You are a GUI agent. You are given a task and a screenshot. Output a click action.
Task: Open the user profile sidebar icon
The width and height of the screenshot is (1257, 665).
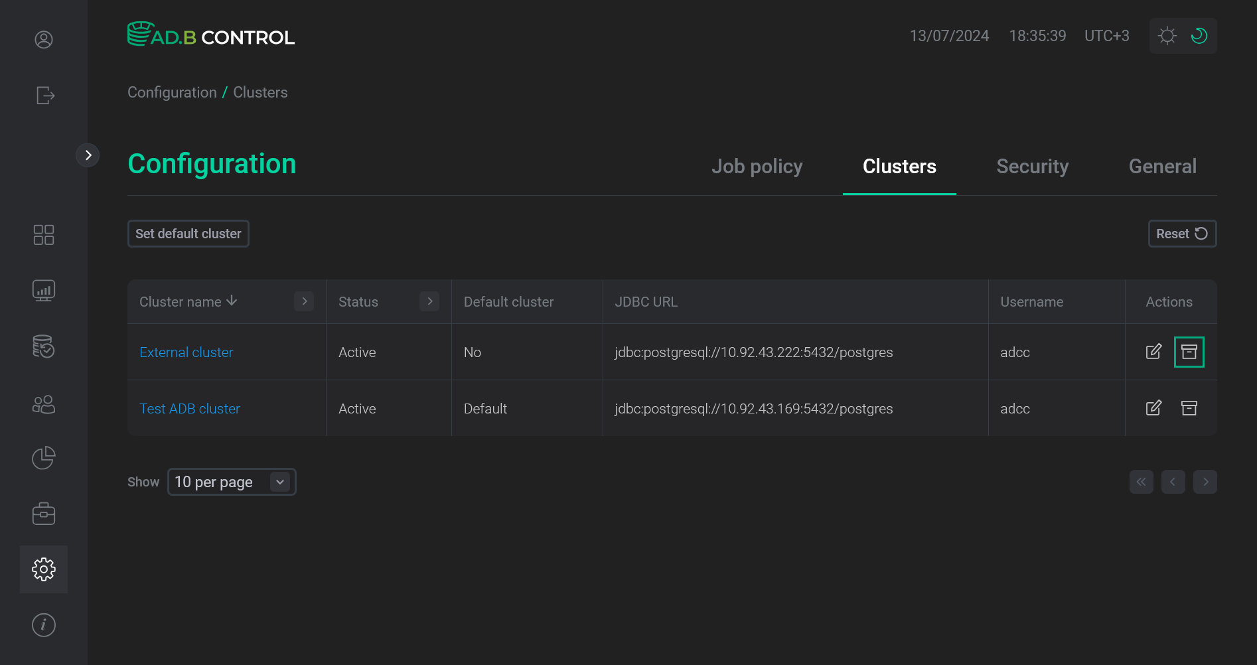(x=43, y=39)
